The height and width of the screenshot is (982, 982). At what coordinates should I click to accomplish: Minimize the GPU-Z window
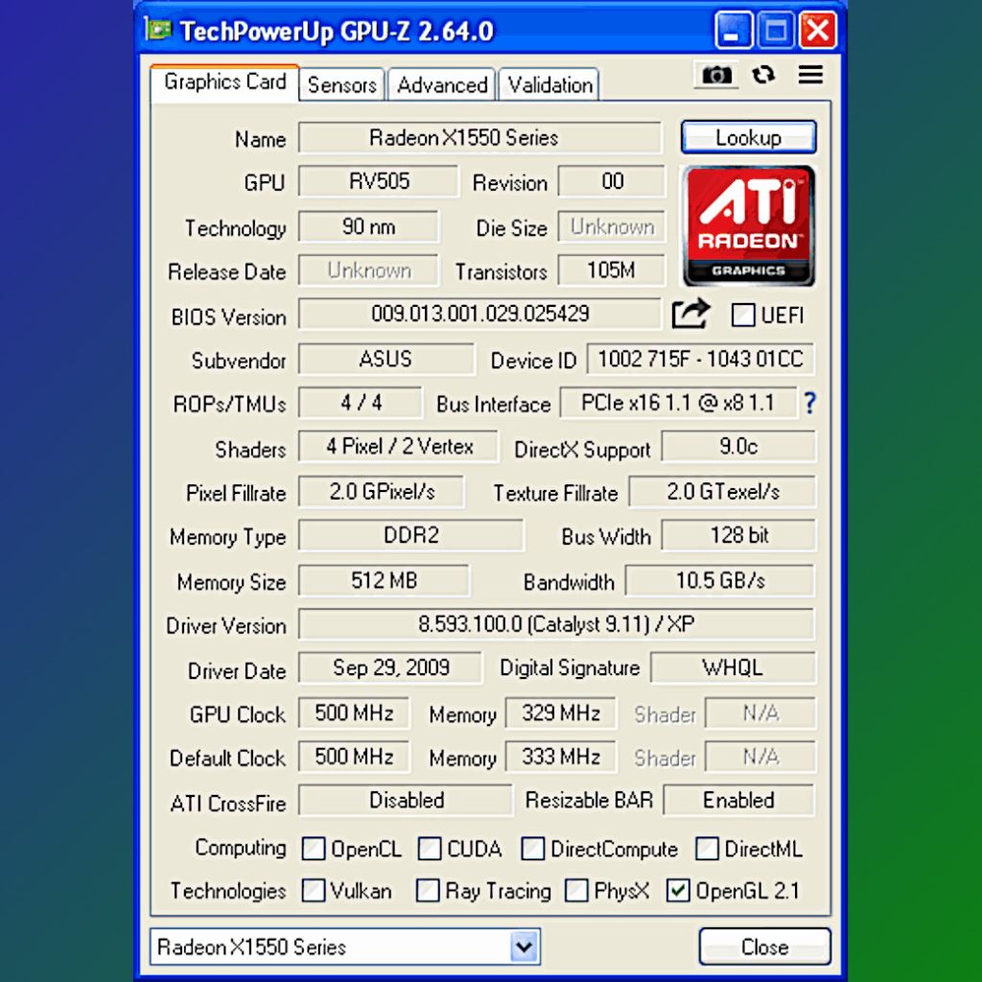coord(734,30)
